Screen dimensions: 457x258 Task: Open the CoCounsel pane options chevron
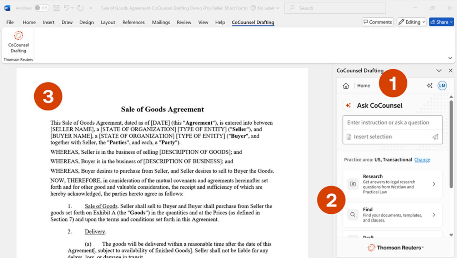click(x=439, y=70)
